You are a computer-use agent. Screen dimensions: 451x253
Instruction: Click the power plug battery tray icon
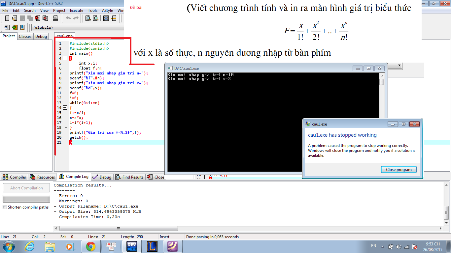click(391, 246)
